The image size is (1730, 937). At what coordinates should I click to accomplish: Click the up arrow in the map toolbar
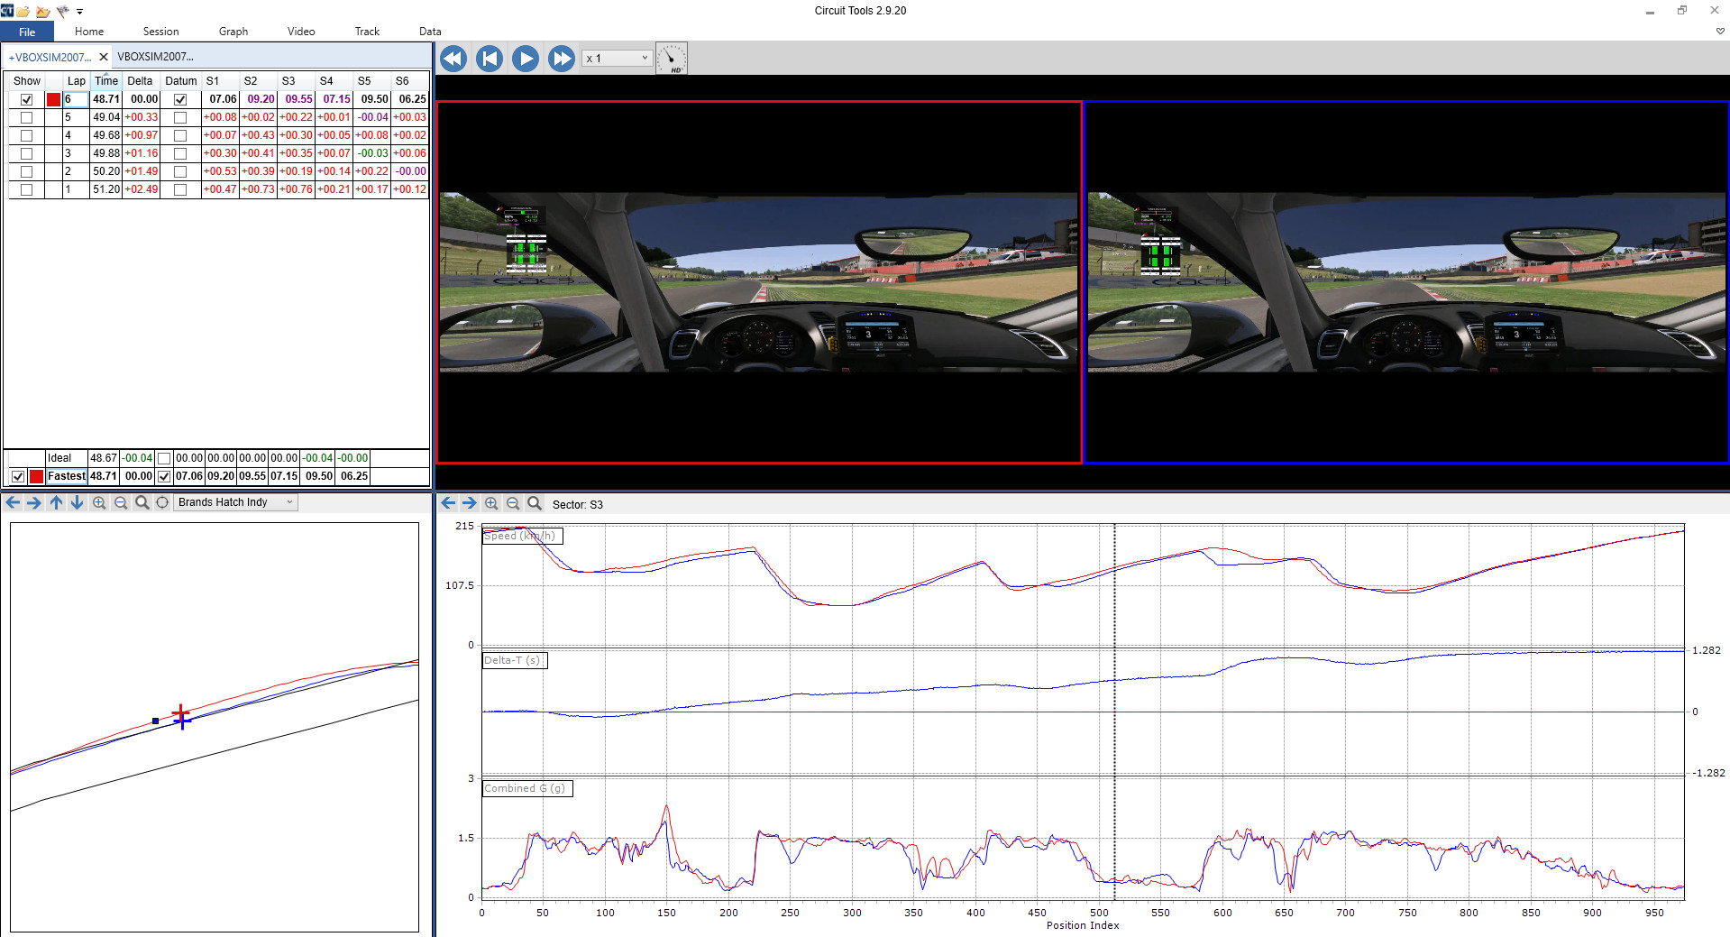pos(55,502)
